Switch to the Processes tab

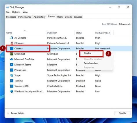11,17
